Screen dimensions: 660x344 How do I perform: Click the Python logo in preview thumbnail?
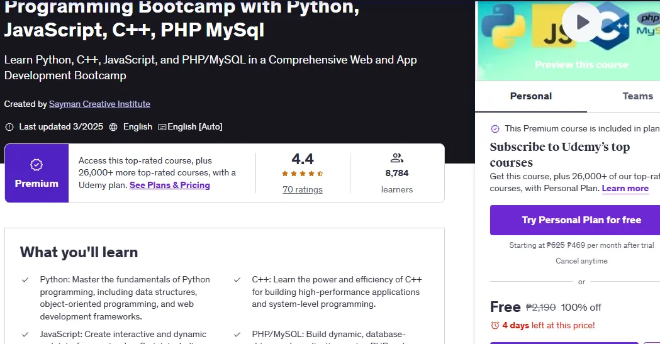click(x=503, y=26)
